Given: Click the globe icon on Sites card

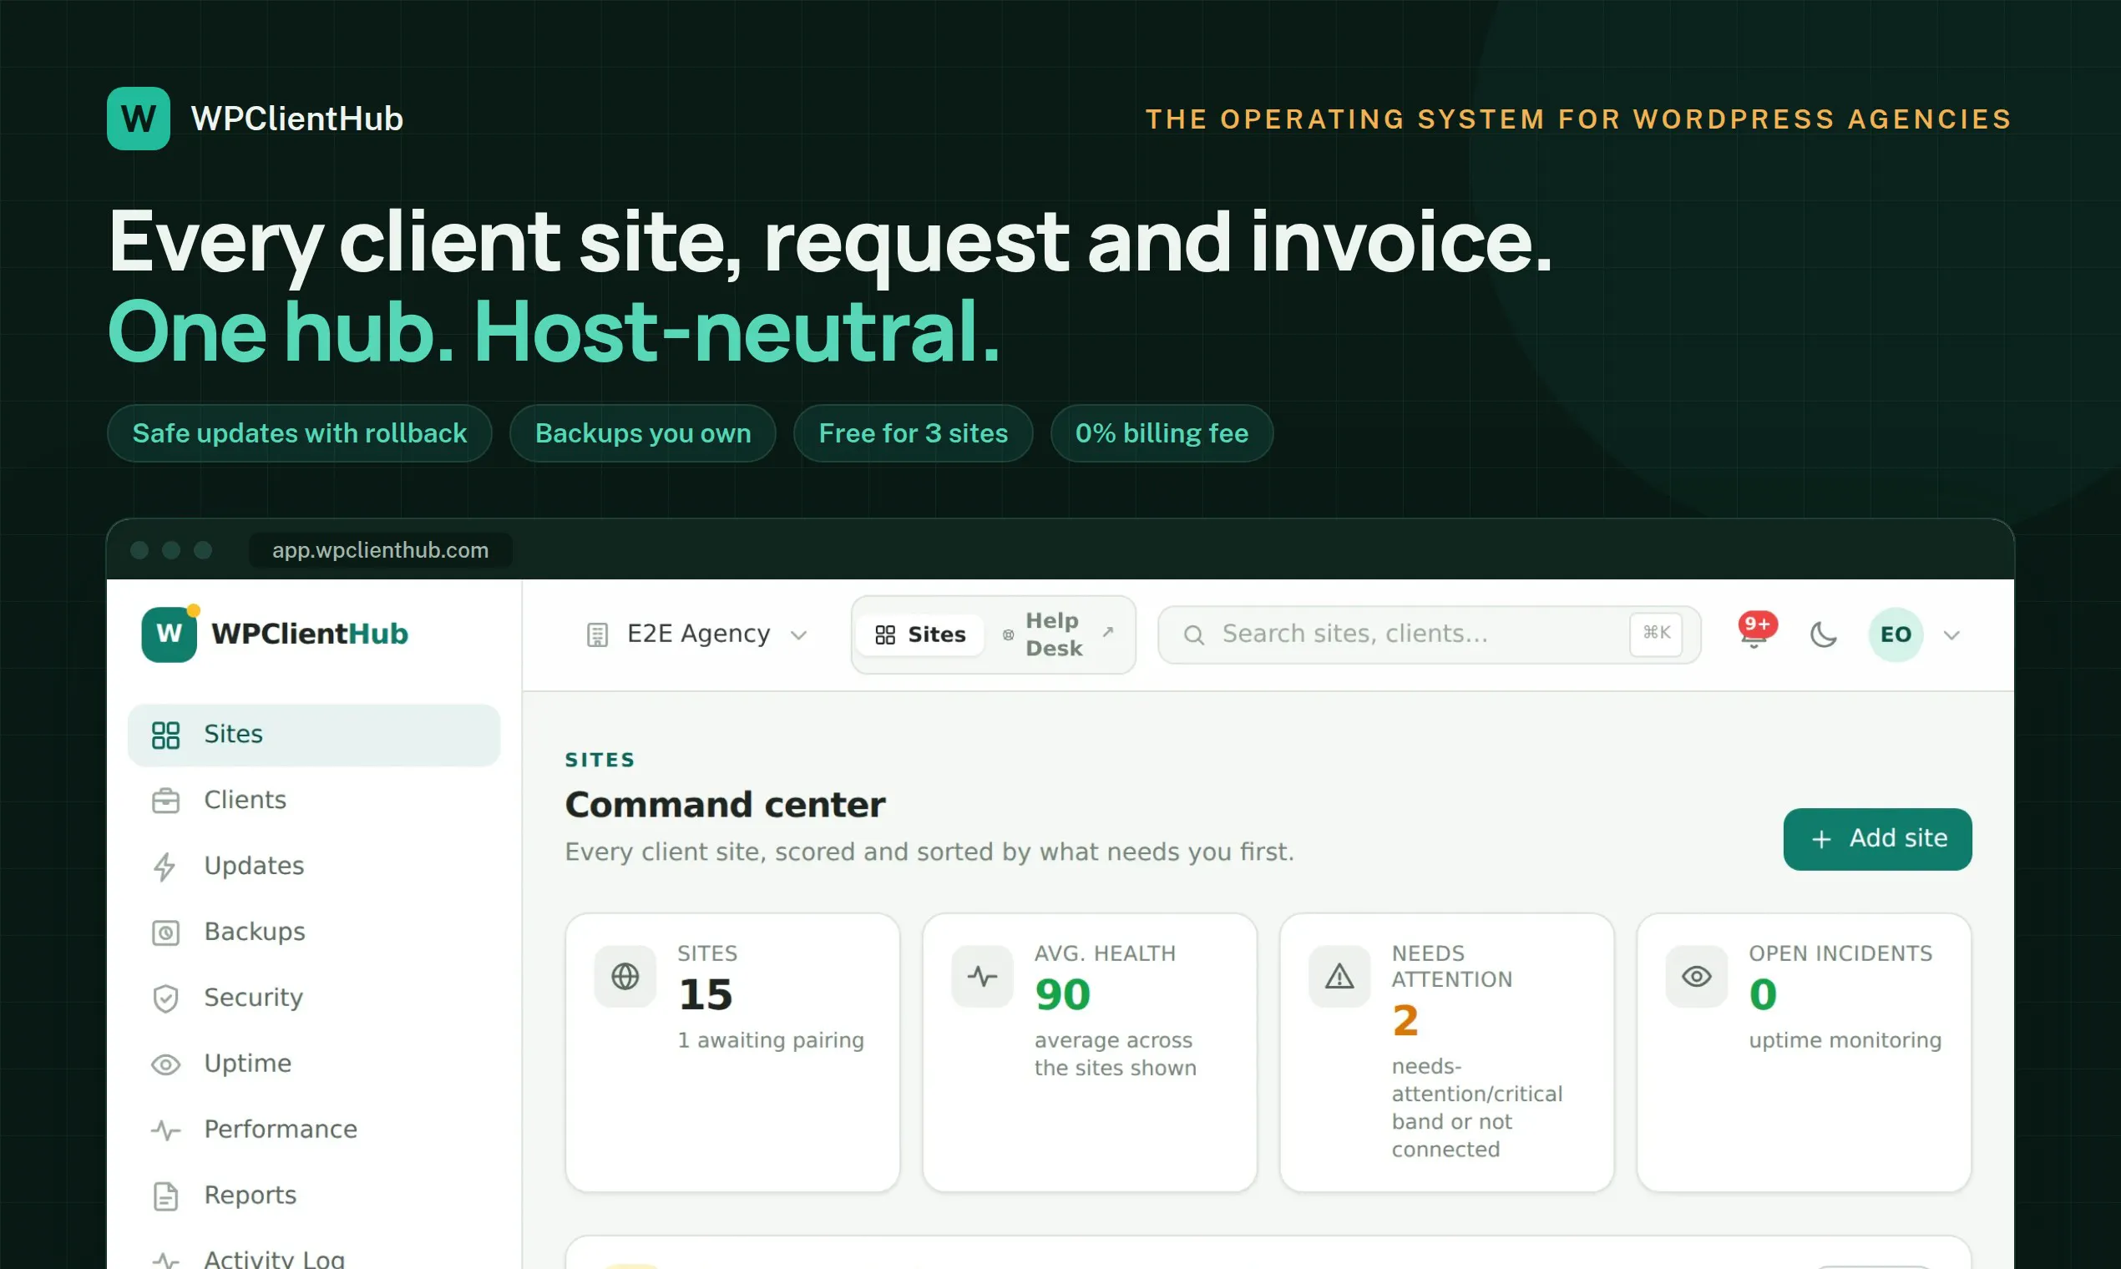Looking at the screenshot, I should [x=625, y=976].
